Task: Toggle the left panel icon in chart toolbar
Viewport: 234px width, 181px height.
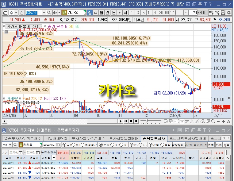Action: coord(5,13)
